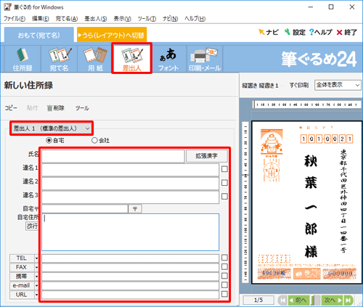Open the 住所録 address book tool
The height and width of the screenshot is (307, 363).
(23, 59)
